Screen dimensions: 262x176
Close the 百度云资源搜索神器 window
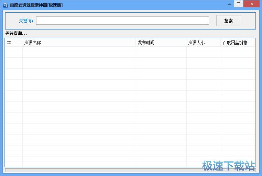click(x=252, y=4)
